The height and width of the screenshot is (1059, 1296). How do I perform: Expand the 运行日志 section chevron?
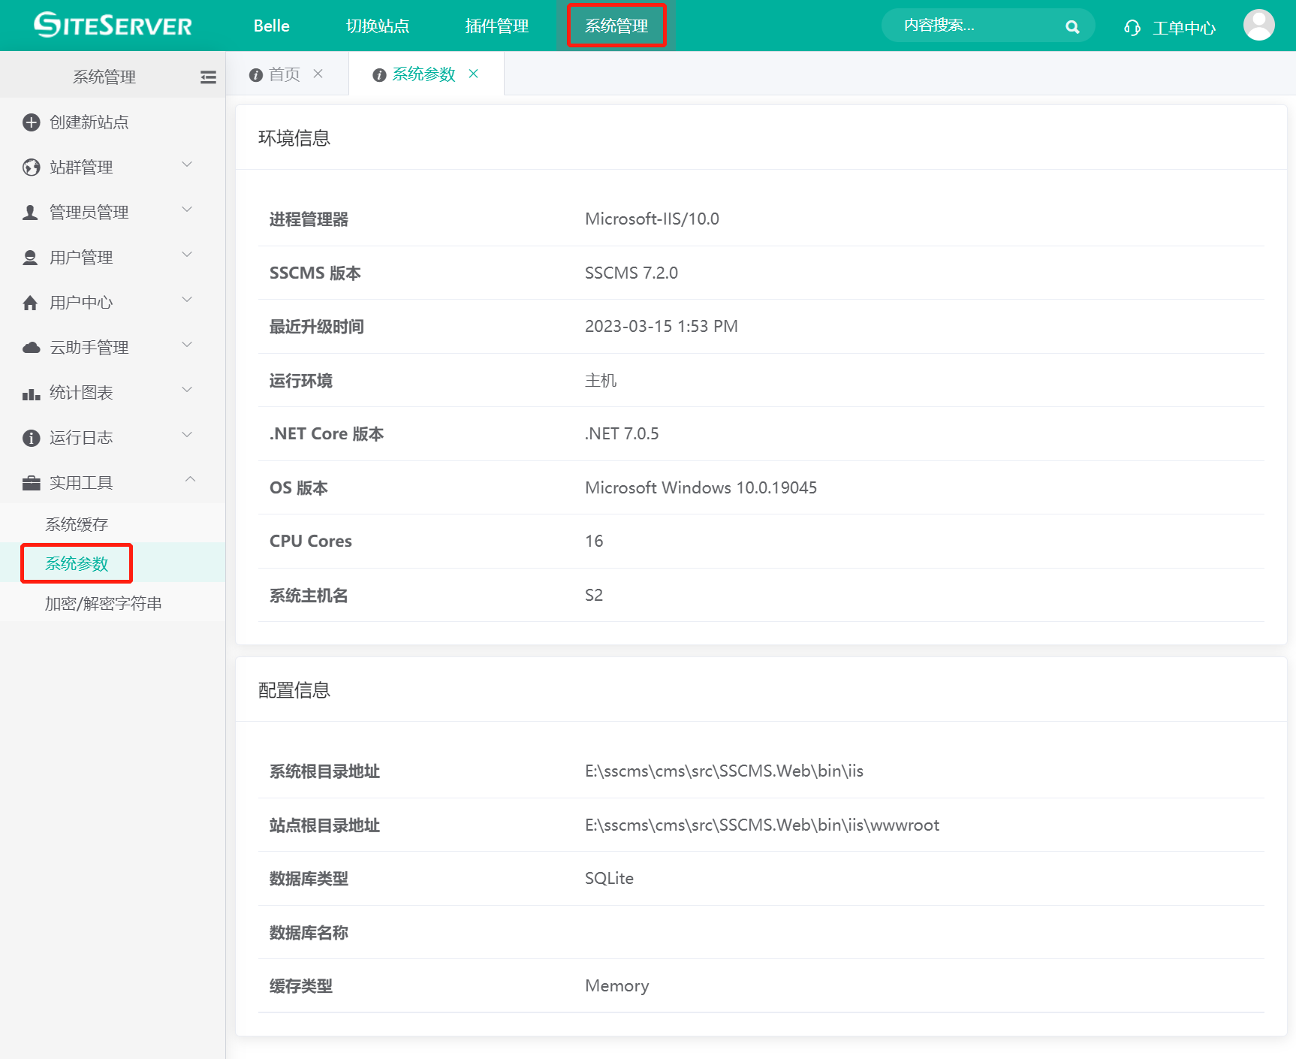tap(187, 434)
